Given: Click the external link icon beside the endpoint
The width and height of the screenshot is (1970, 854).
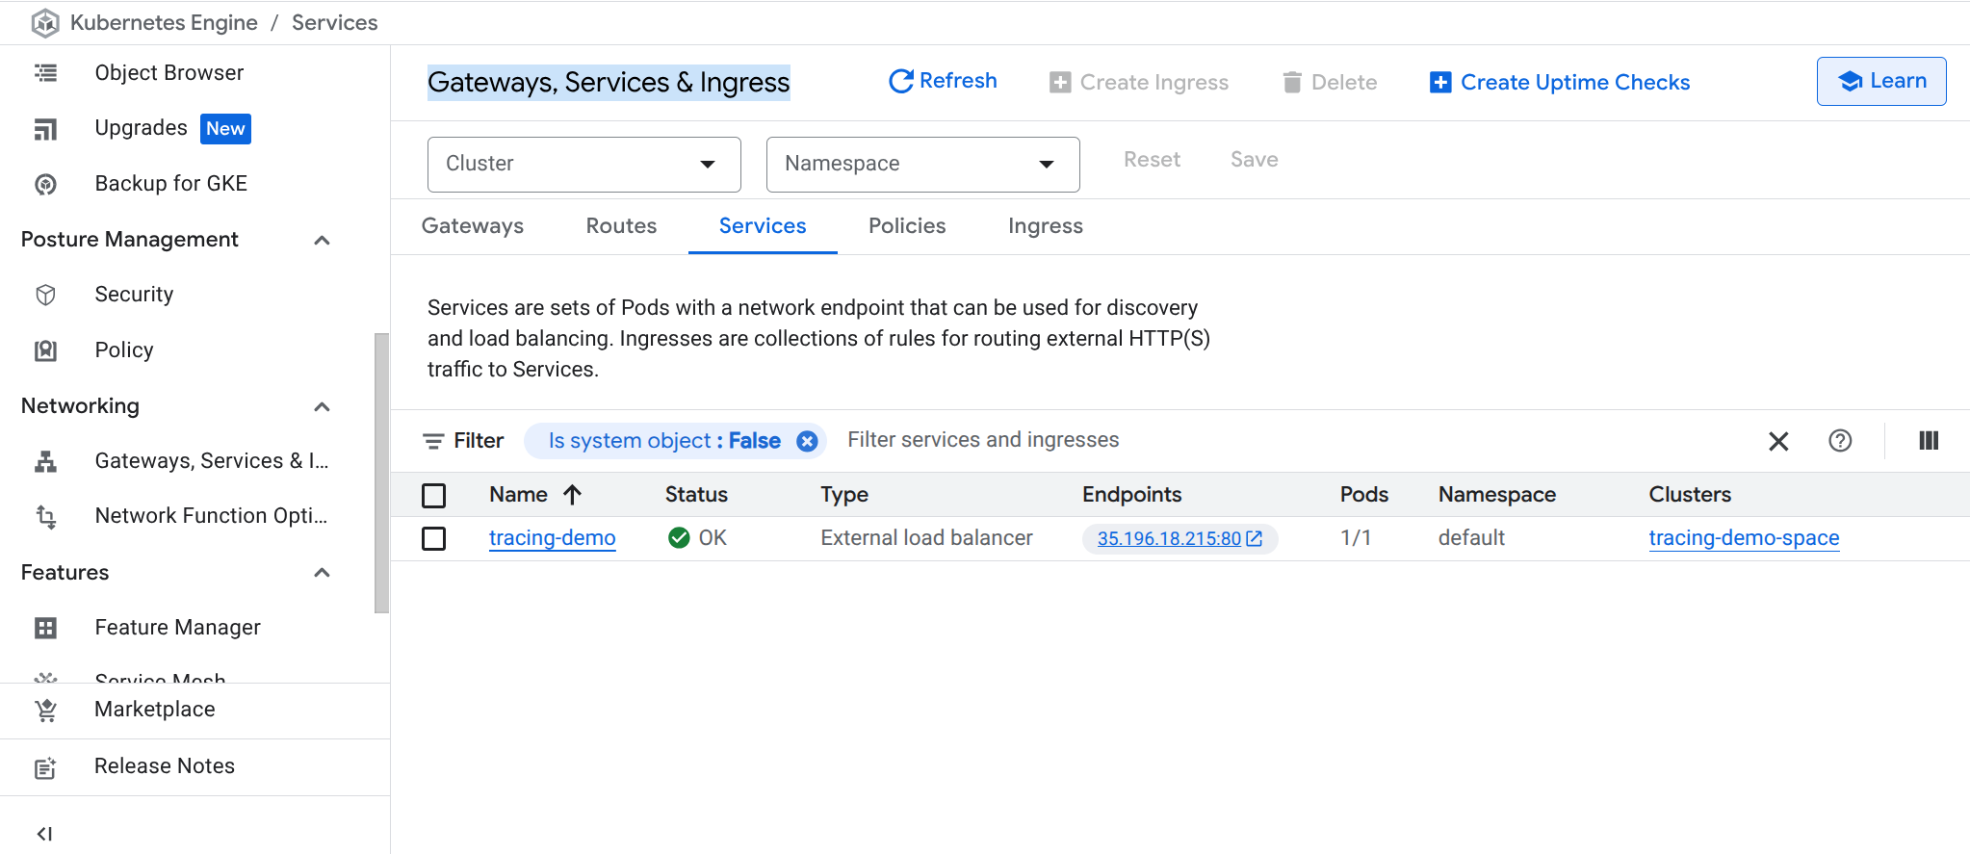Looking at the screenshot, I should [x=1255, y=539].
